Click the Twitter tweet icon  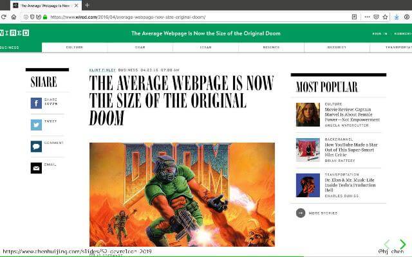point(36,125)
